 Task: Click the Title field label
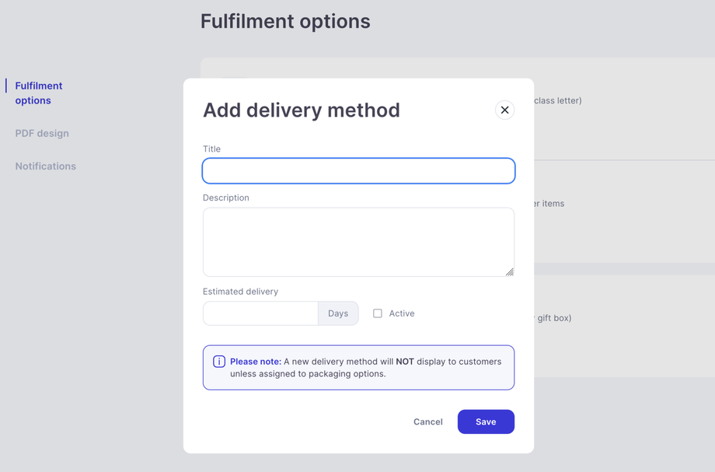click(x=212, y=149)
